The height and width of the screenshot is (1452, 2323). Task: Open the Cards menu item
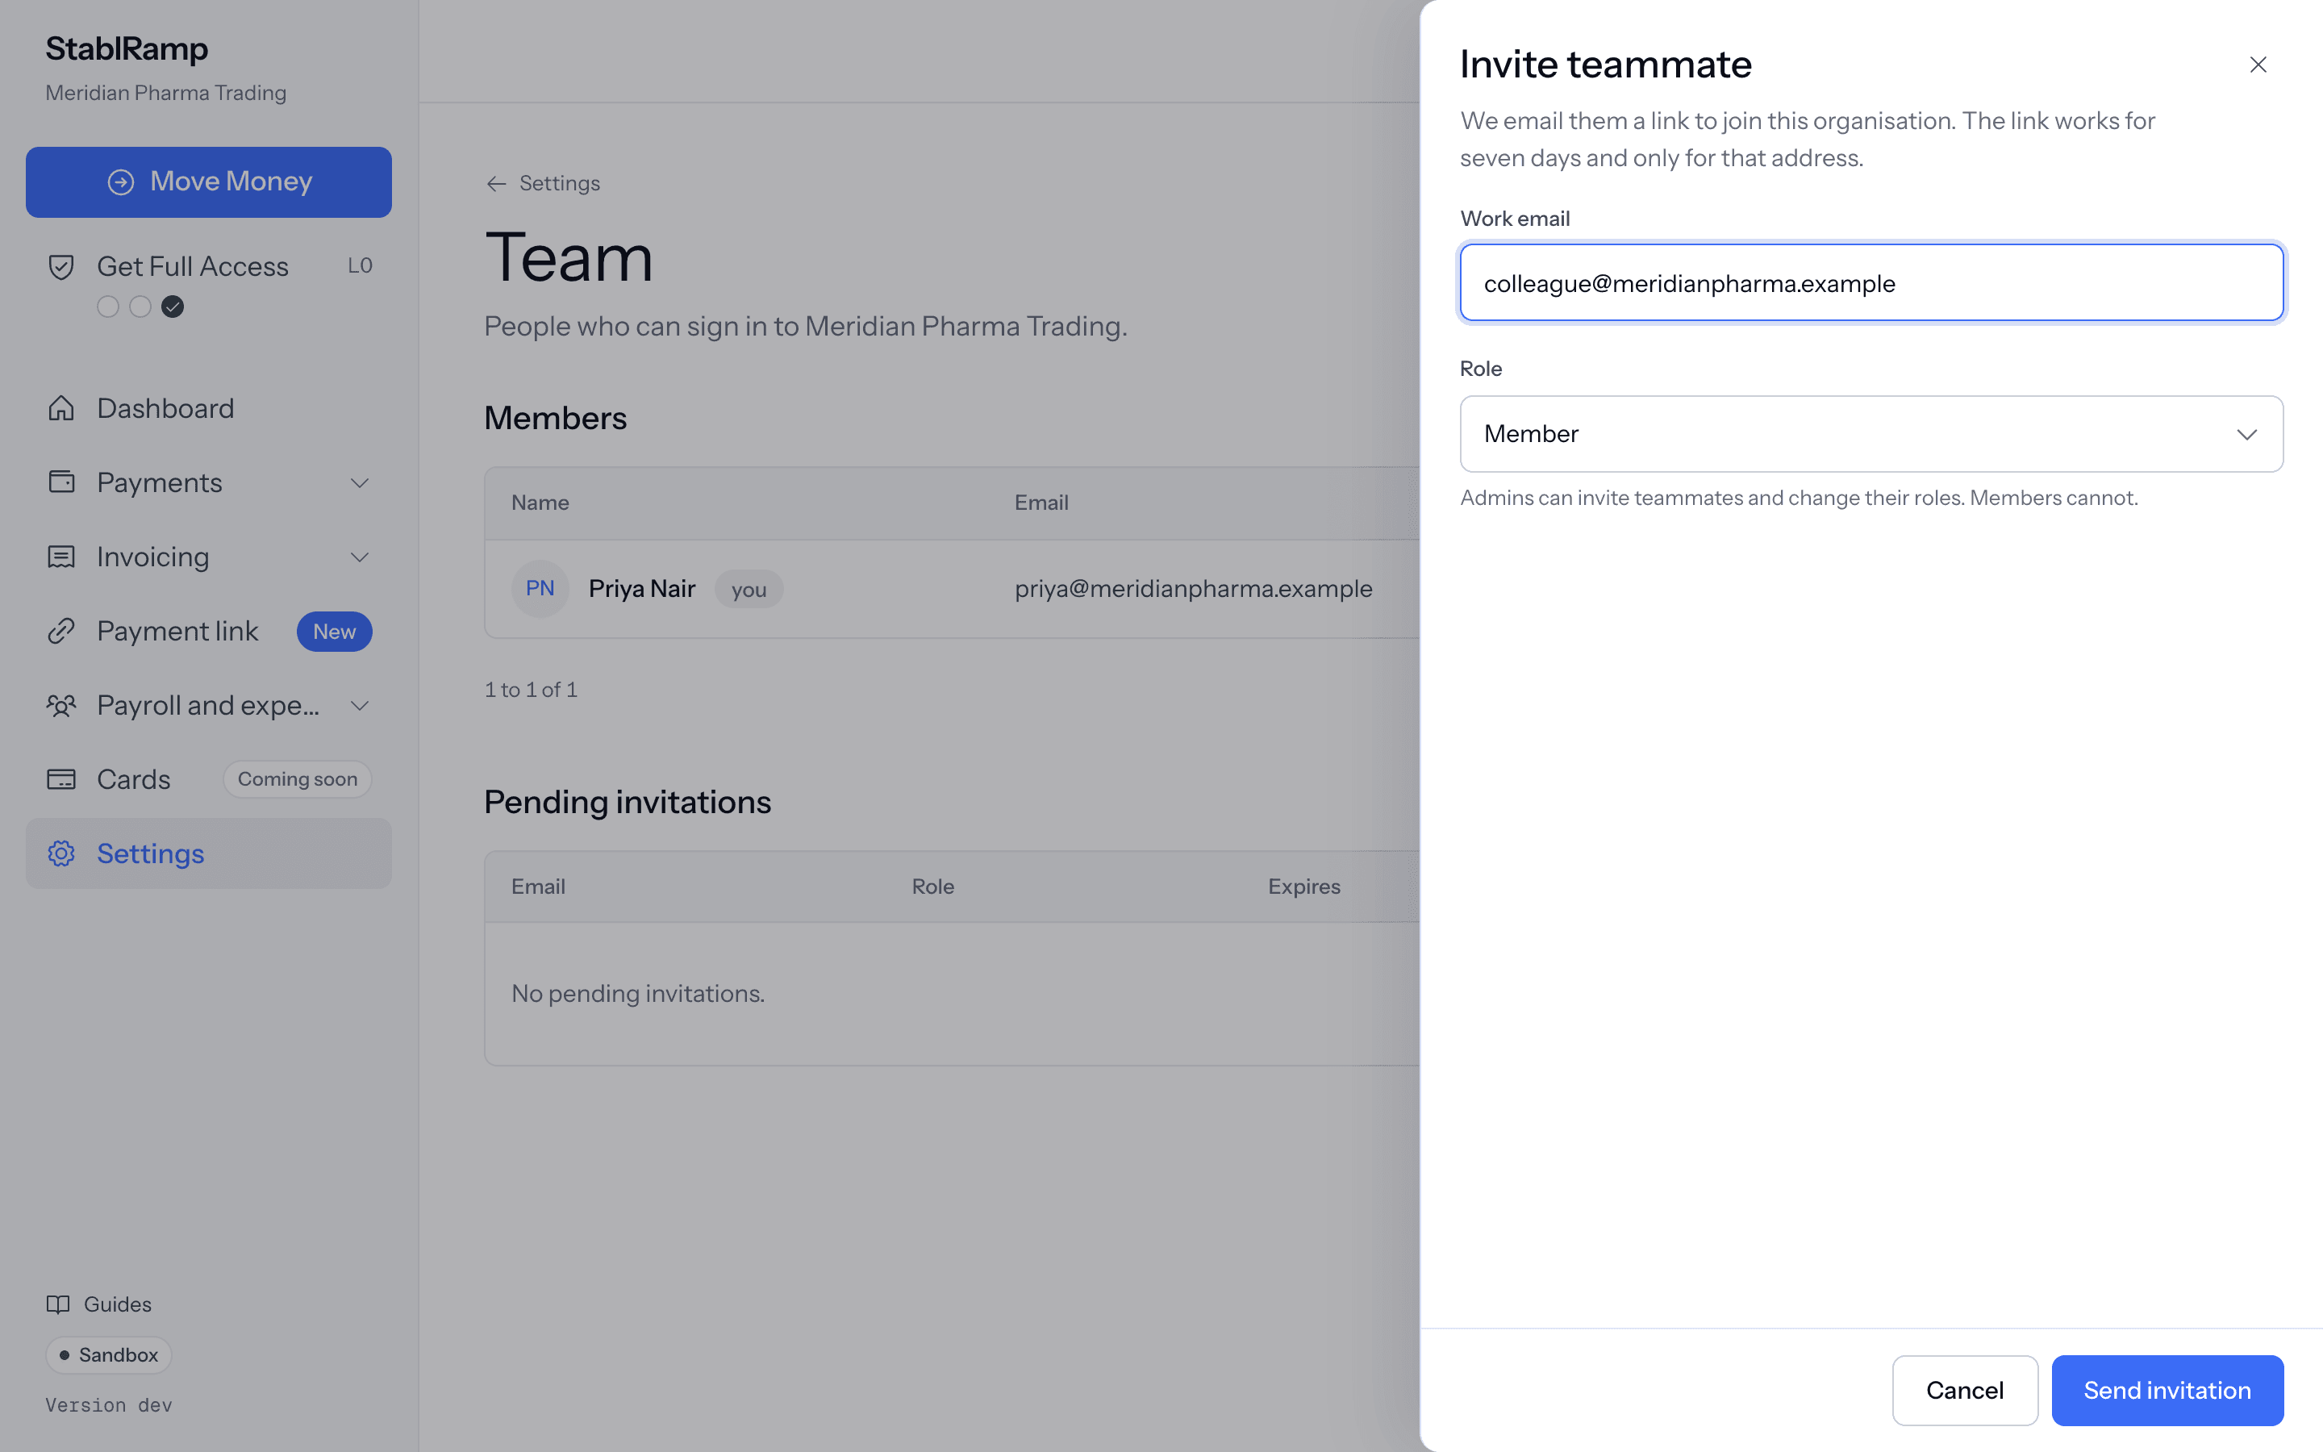click(x=208, y=778)
